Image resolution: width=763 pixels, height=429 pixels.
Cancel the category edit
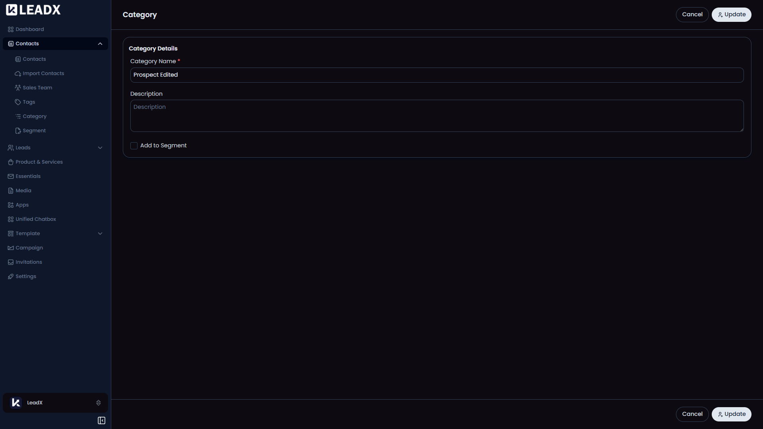click(x=692, y=14)
